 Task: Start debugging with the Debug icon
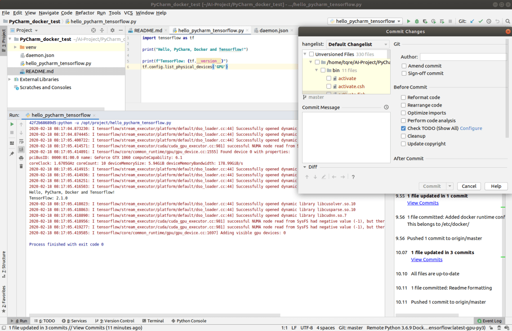[416, 21]
